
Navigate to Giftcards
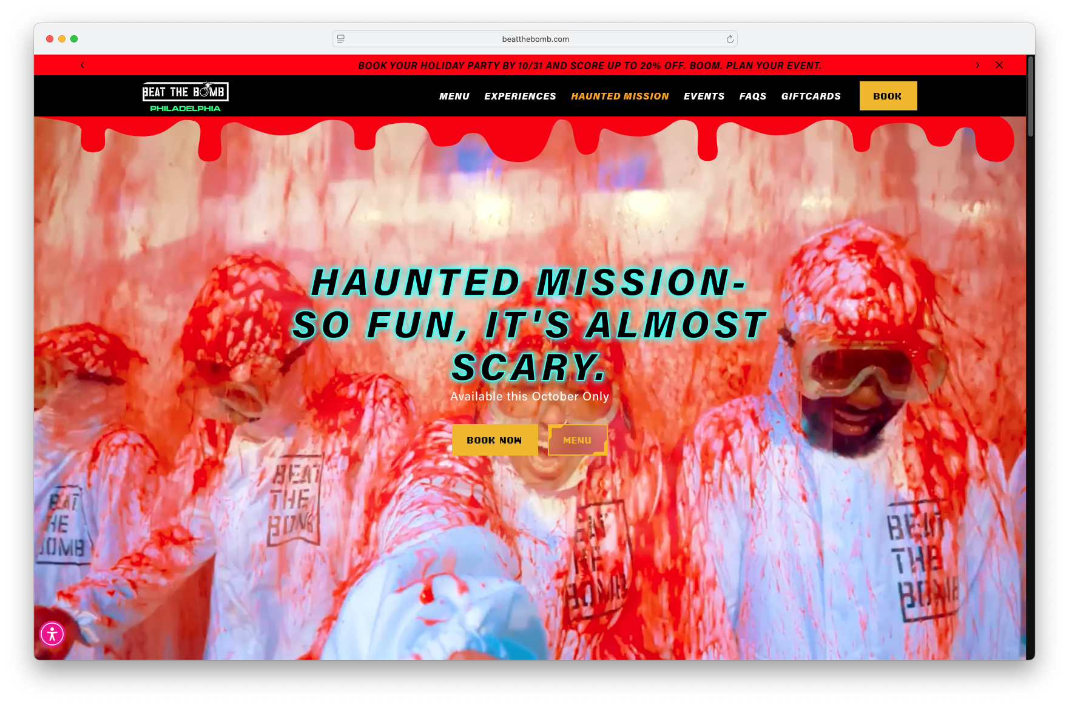tap(811, 96)
